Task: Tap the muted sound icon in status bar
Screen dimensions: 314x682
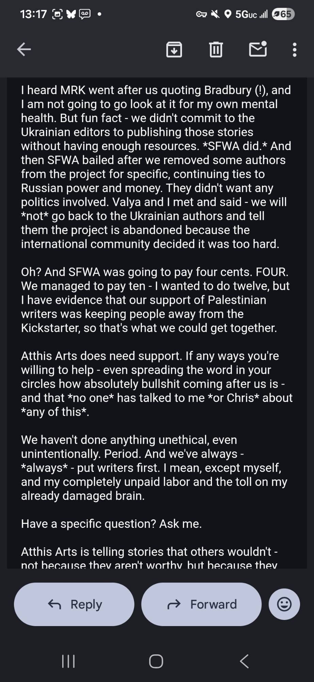Action: click(x=215, y=14)
